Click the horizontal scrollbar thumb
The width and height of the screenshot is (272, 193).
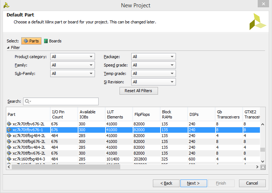[x=66, y=167]
